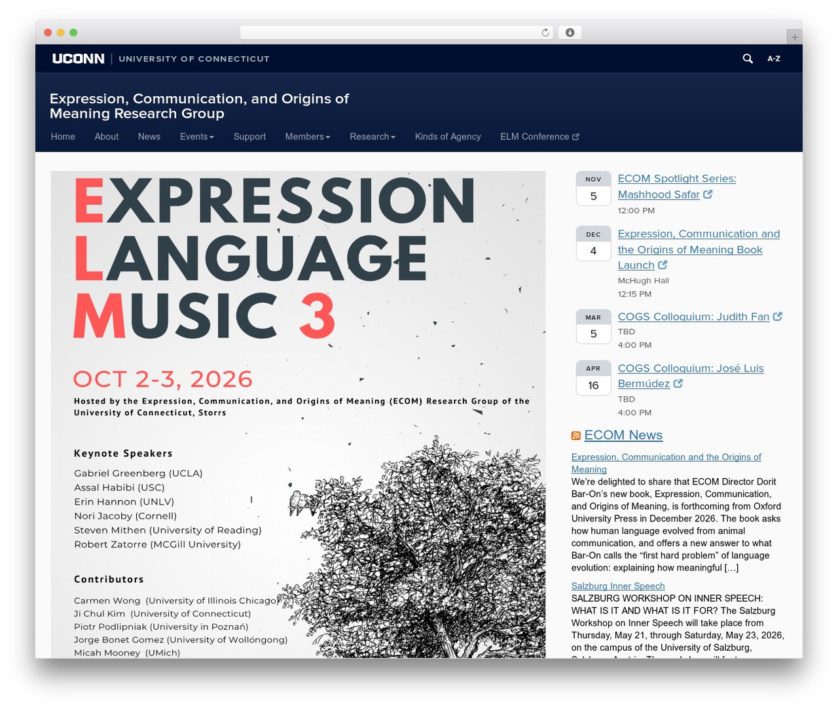Open the A-Z index link
This screenshot has height=709, width=838.
click(x=774, y=58)
